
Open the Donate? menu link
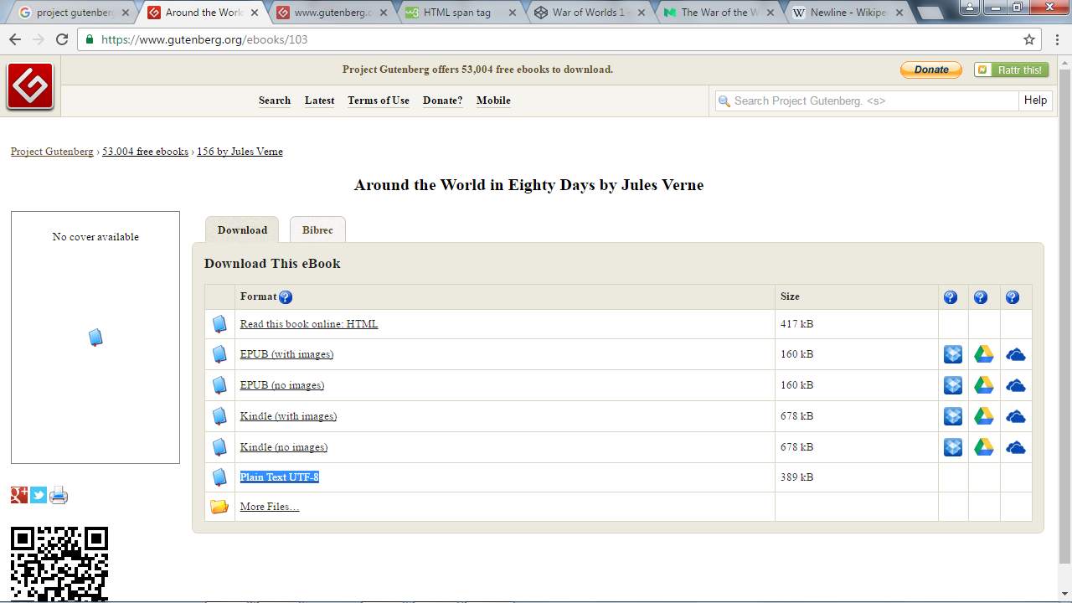443,100
